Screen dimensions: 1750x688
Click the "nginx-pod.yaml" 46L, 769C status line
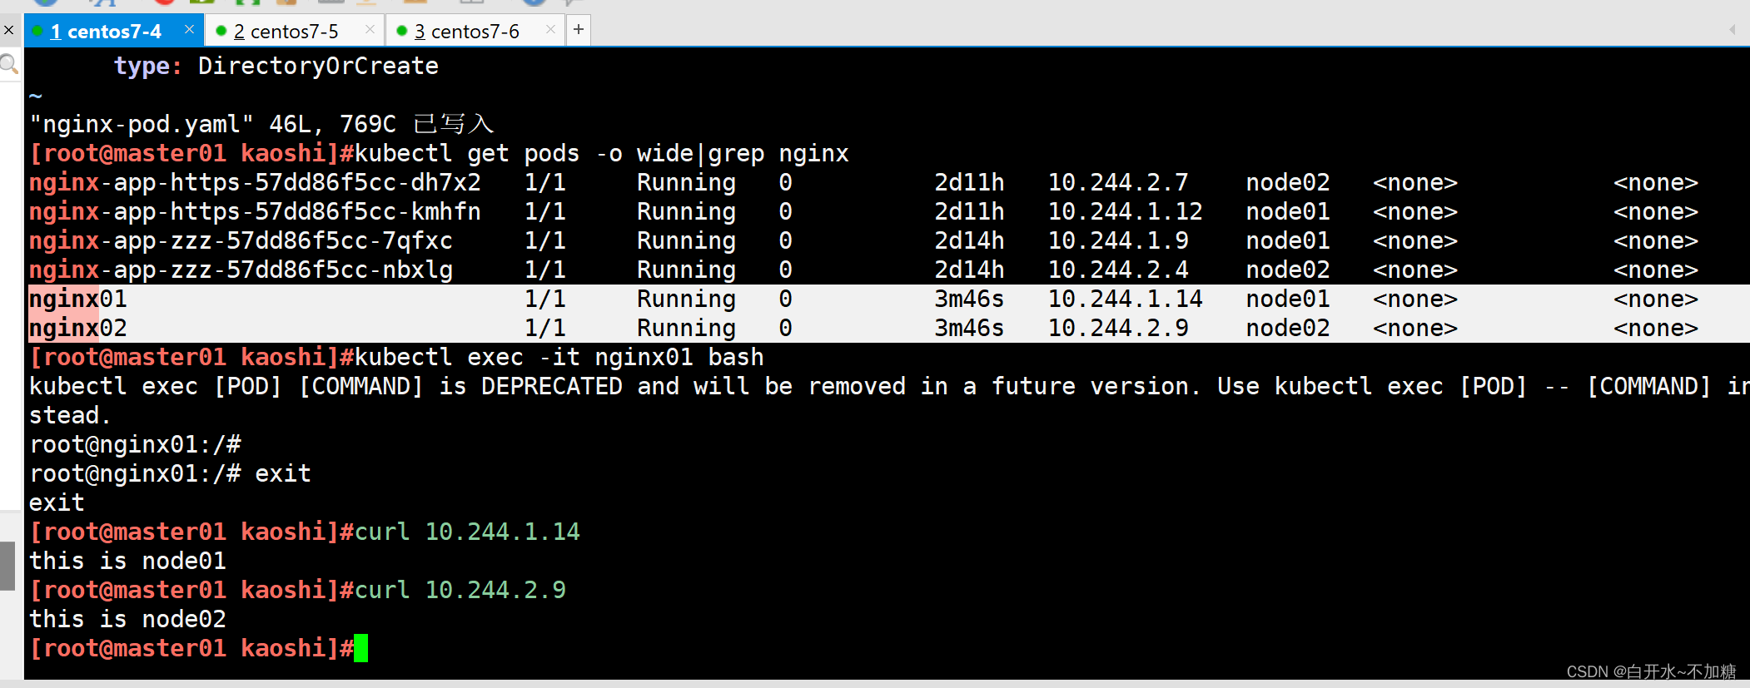tap(261, 124)
